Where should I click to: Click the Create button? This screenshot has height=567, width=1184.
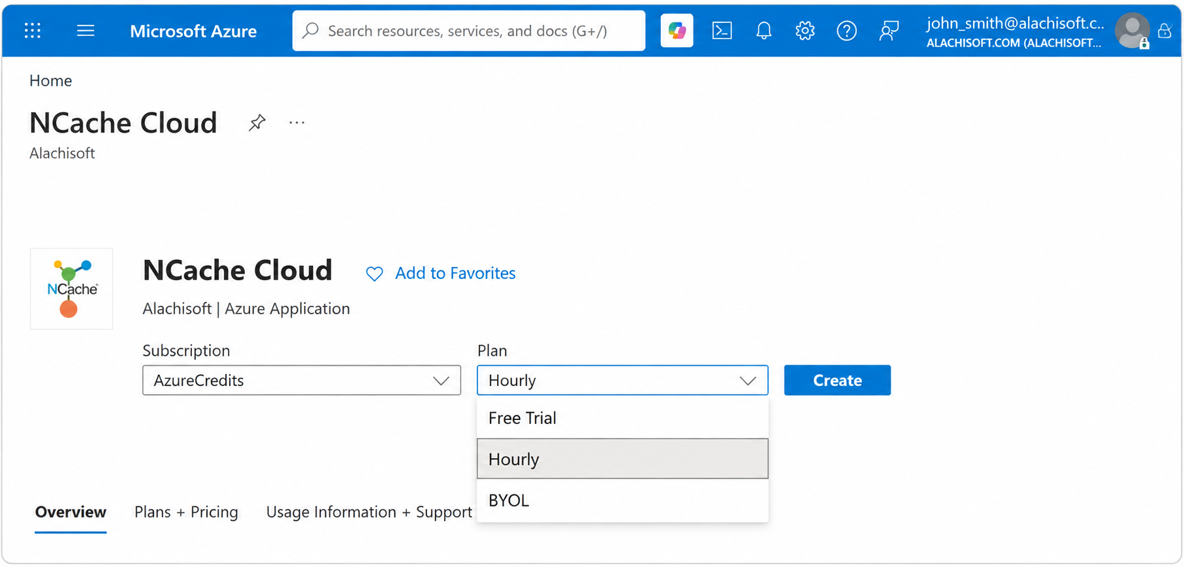[x=837, y=380]
